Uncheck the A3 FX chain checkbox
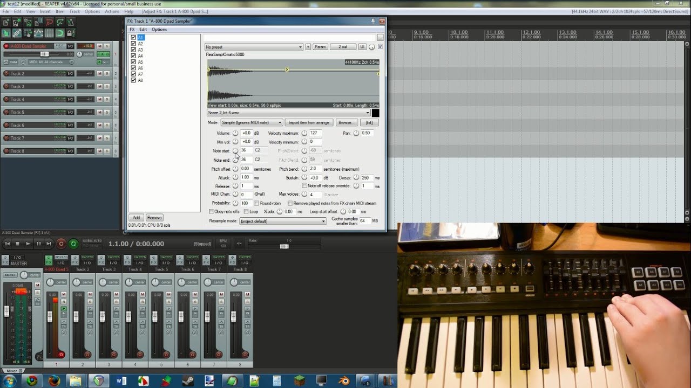Viewport: 691px width, 388px height. click(x=133, y=50)
